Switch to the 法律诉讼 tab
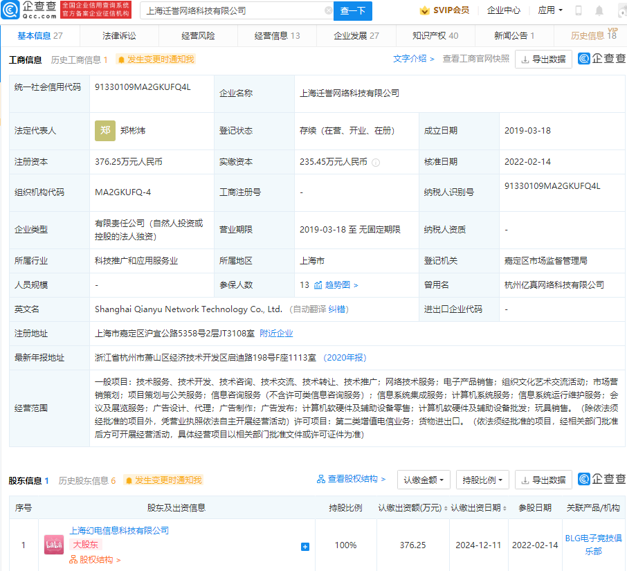The image size is (627, 571). coord(119,36)
